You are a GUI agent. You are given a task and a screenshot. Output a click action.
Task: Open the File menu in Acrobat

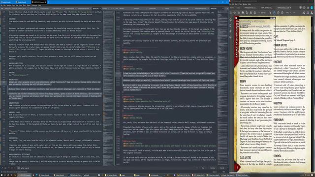click(x=231, y=4)
